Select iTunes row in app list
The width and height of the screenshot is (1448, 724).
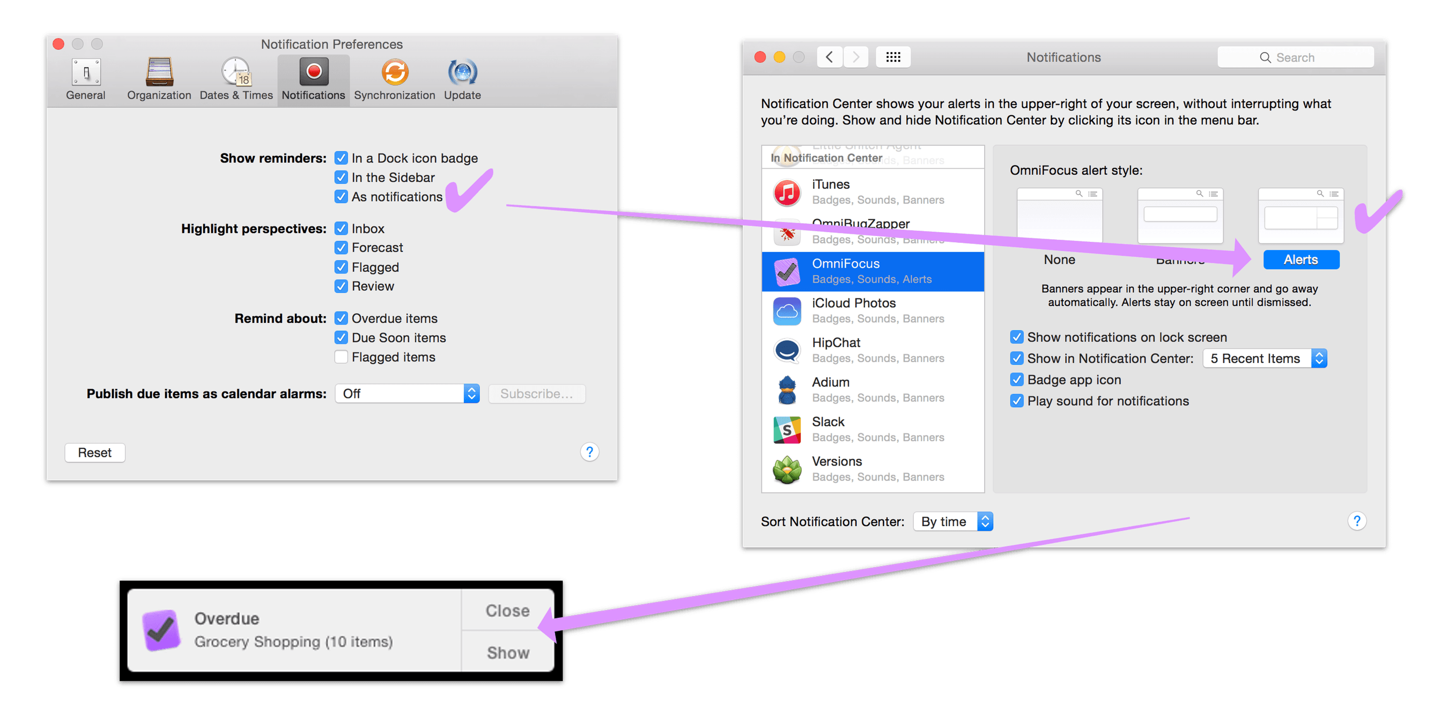873,192
